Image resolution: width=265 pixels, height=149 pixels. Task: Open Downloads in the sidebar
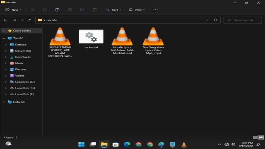click(x=23, y=57)
